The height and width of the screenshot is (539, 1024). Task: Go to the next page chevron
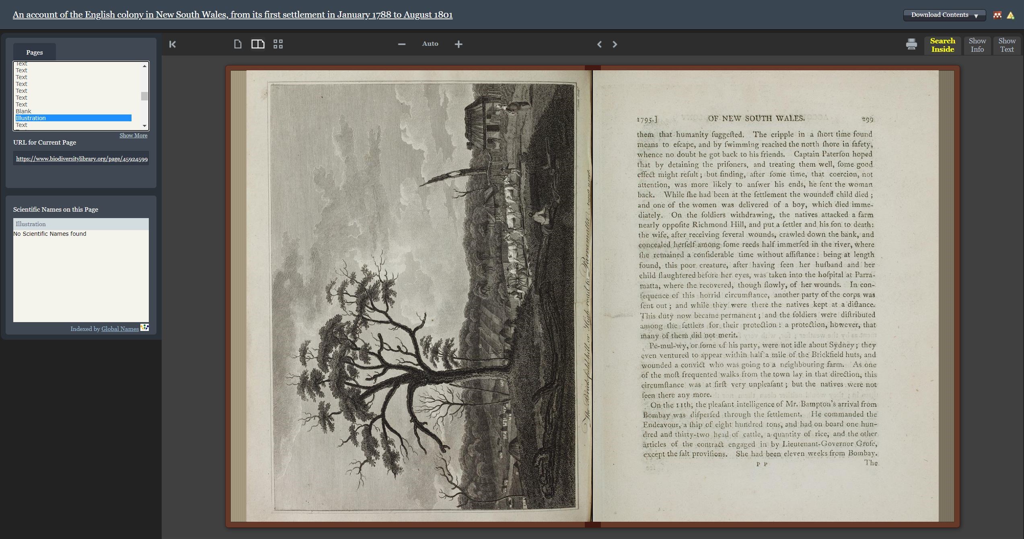pos(615,44)
